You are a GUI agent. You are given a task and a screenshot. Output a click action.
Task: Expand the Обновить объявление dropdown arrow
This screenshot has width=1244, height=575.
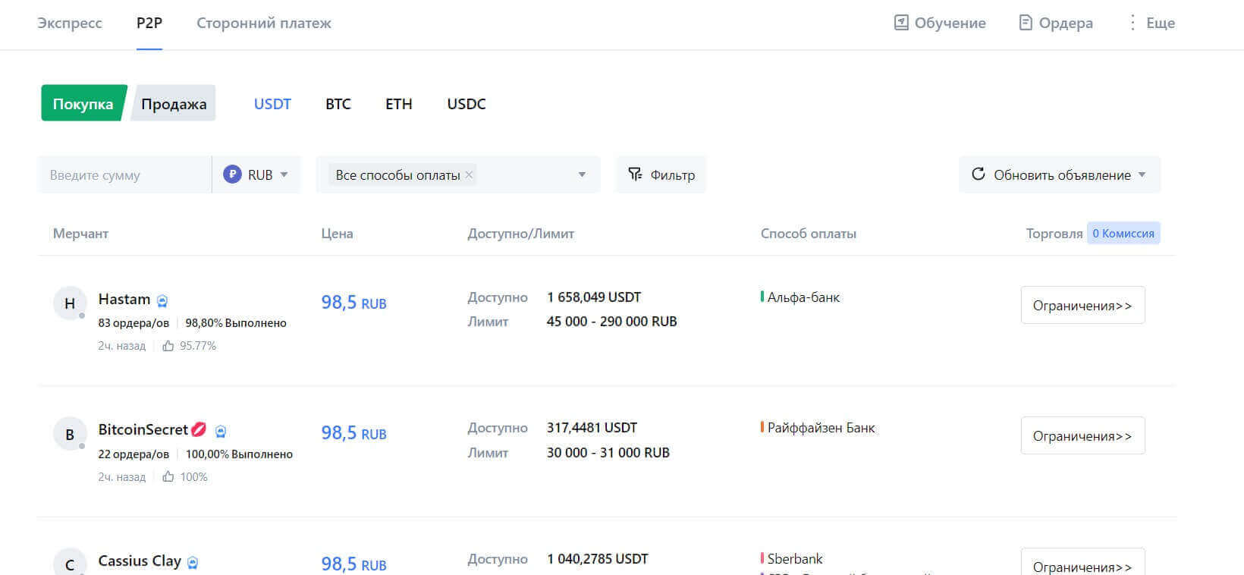coord(1142,174)
